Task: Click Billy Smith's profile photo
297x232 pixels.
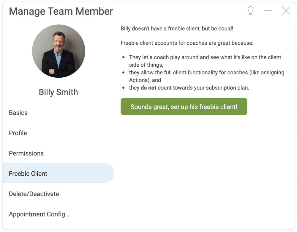Action: 59,51
